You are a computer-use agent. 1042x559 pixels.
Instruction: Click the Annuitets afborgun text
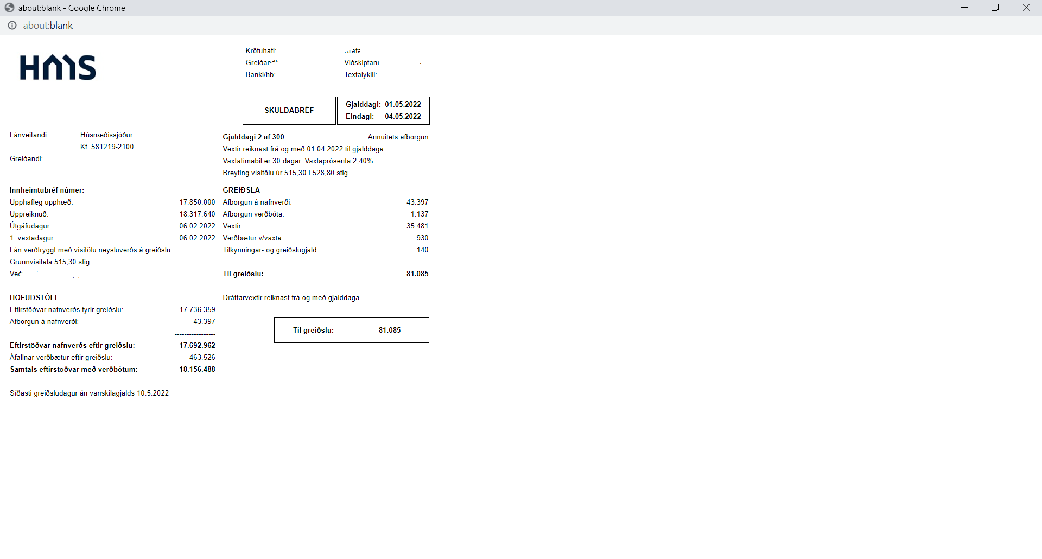point(398,137)
